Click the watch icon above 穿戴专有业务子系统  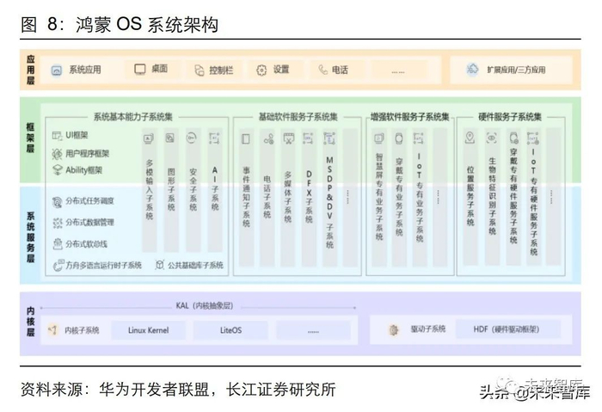pos(399,138)
